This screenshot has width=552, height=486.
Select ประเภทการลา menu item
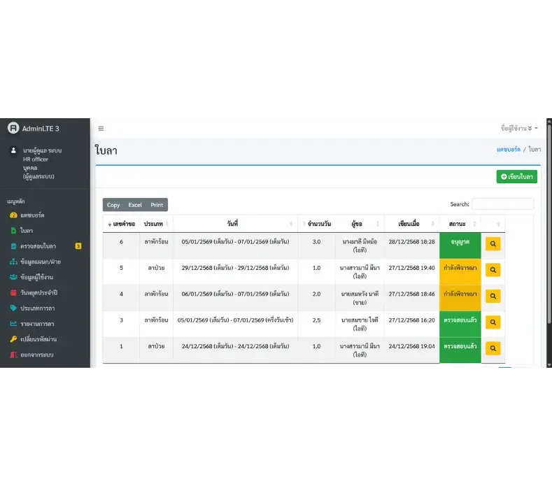click(x=37, y=308)
